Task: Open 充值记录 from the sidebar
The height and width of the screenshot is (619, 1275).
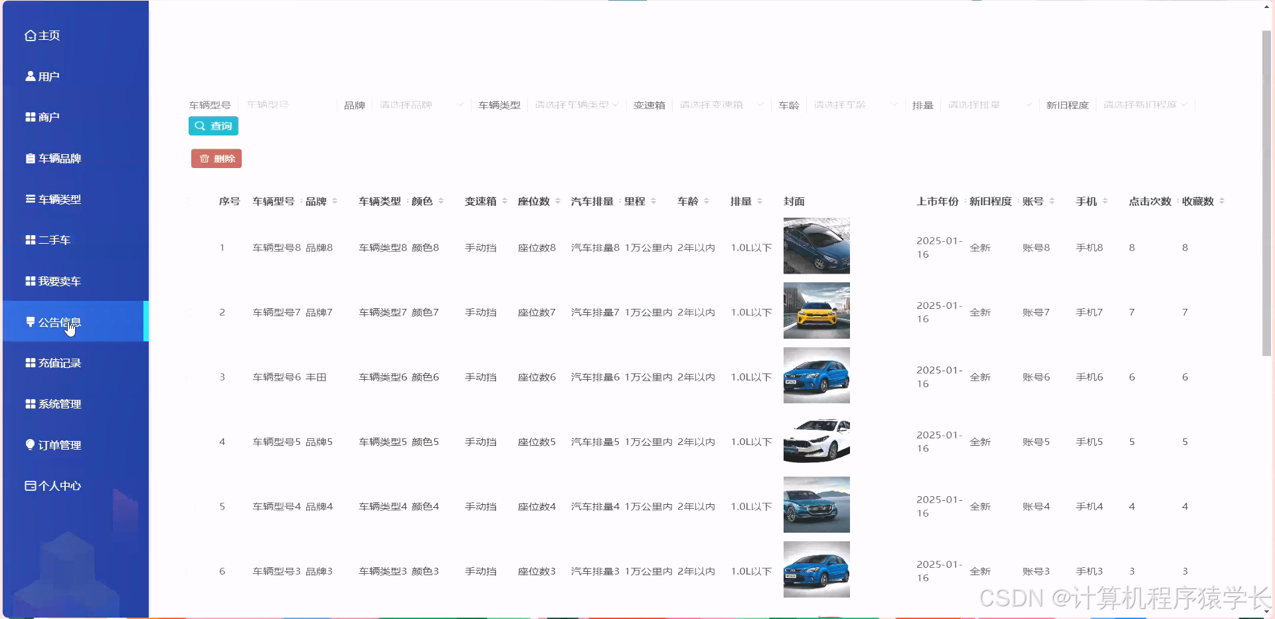Action: (x=58, y=363)
